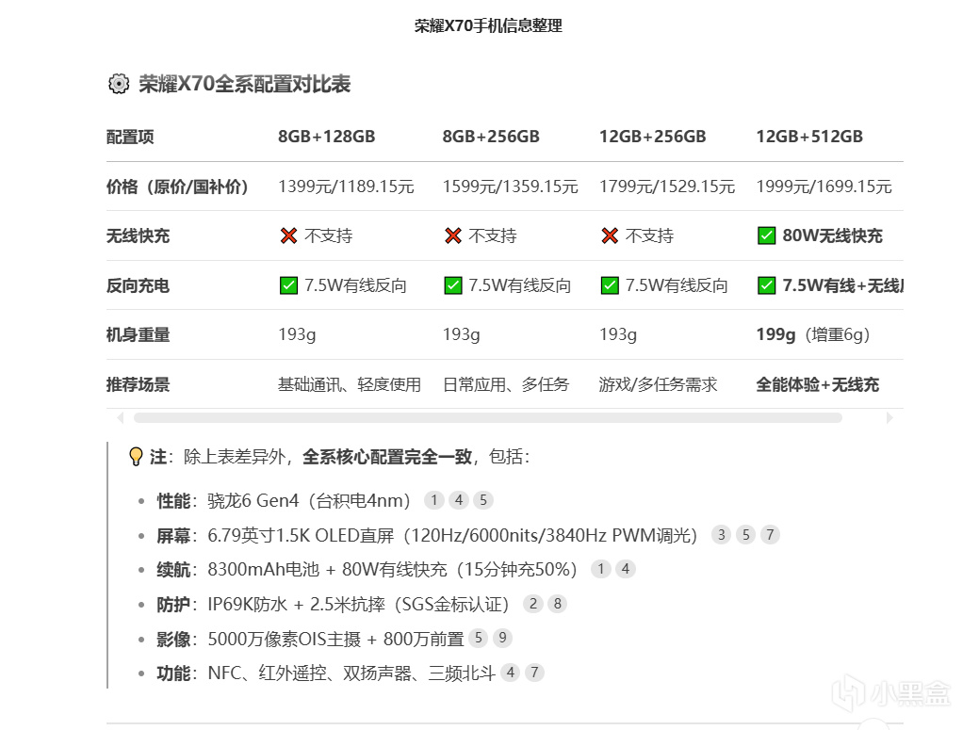Click green check in 8GB+256GB 反向充电 cell
The width and height of the screenshot is (979, 730).
coord(452,285)
